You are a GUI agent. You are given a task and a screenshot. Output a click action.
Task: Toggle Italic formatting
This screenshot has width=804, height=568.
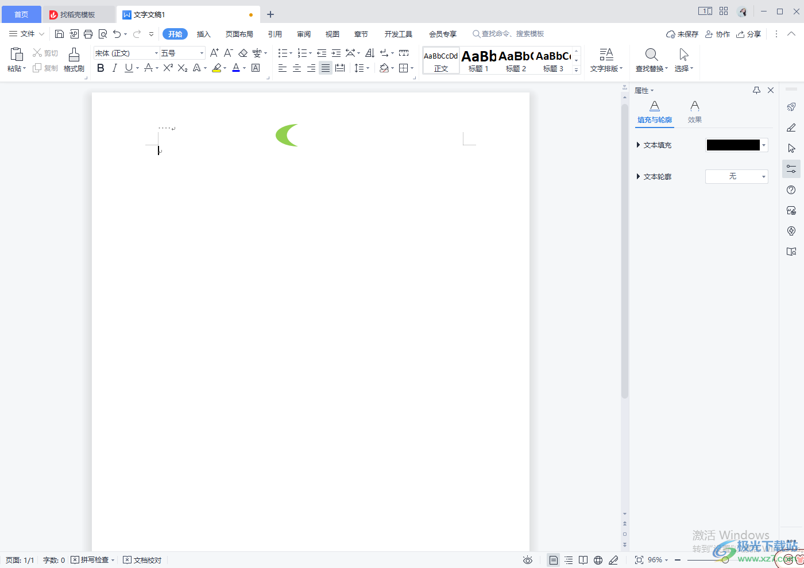pos(114,68)
